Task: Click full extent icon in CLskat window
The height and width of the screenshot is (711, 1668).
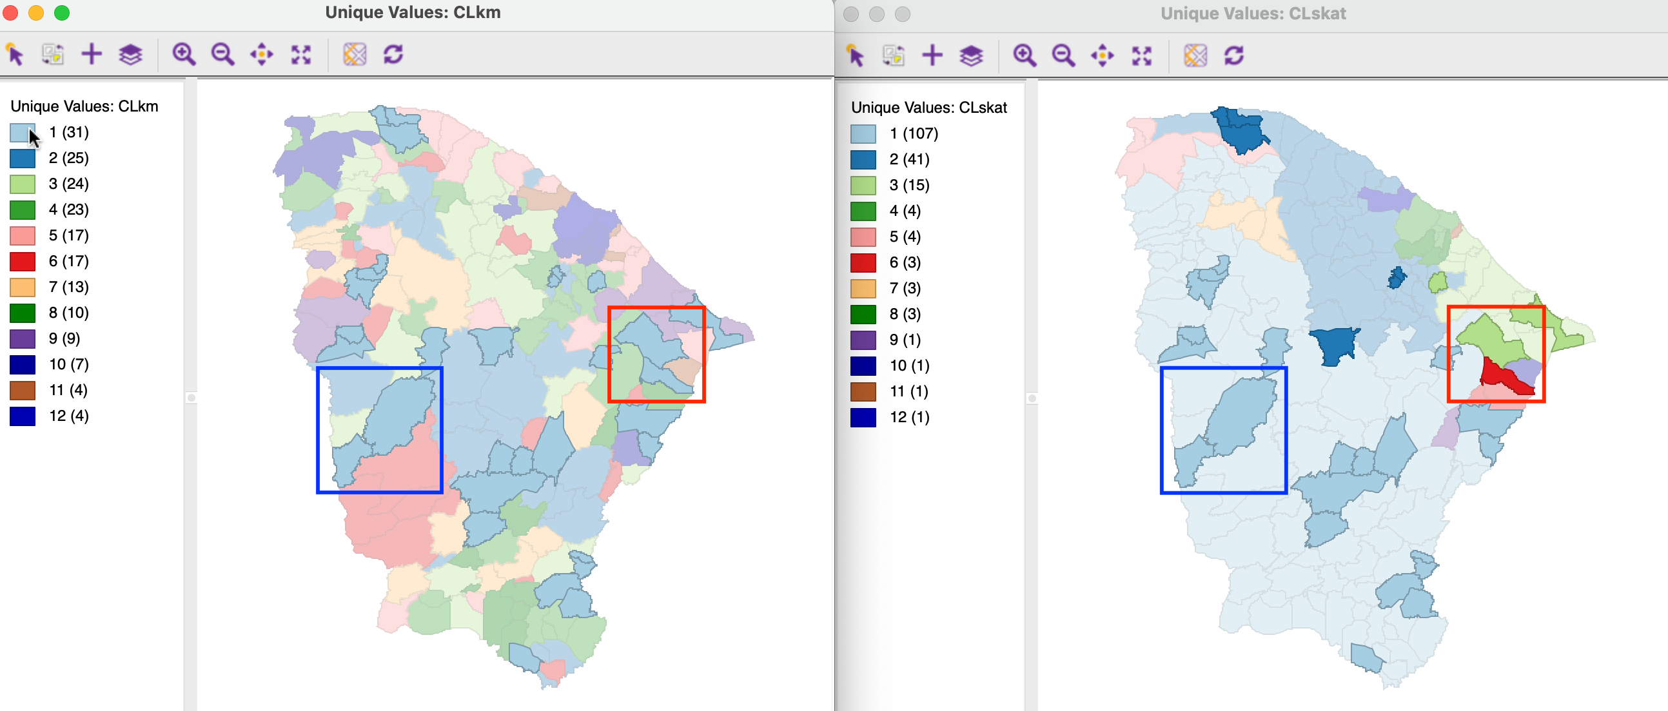Action: coord(1142,55)
